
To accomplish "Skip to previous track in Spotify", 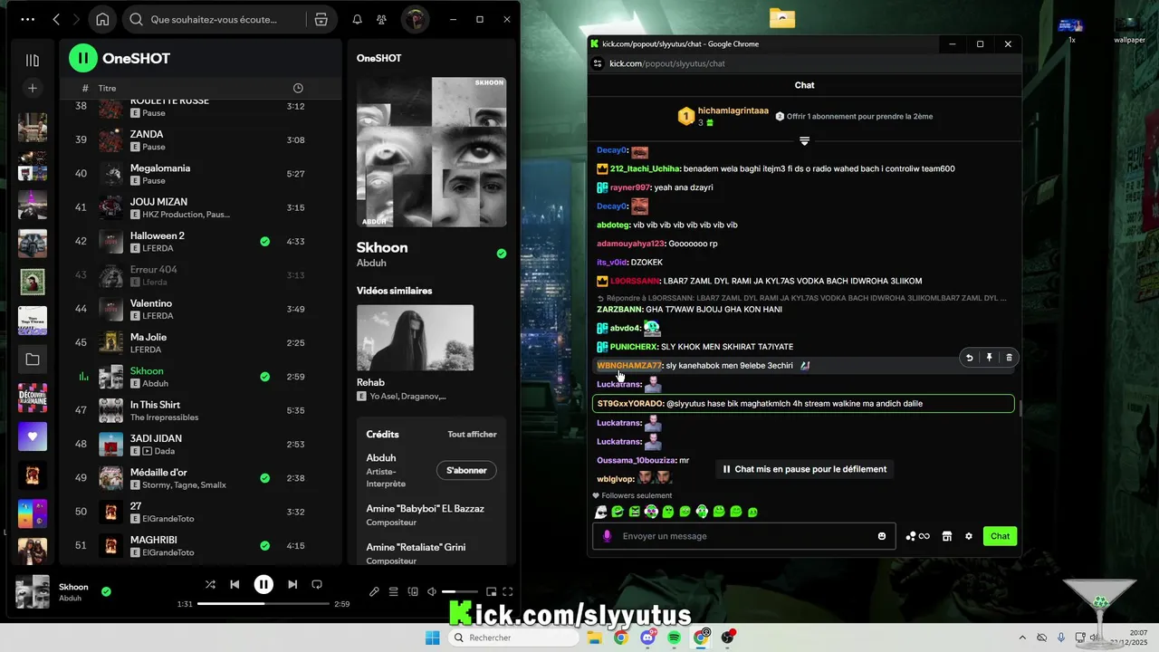I will click(235, 585).
